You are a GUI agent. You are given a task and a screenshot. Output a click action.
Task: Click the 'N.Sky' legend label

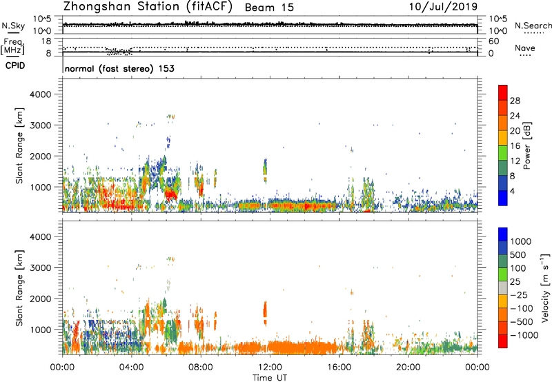[13, 26]
